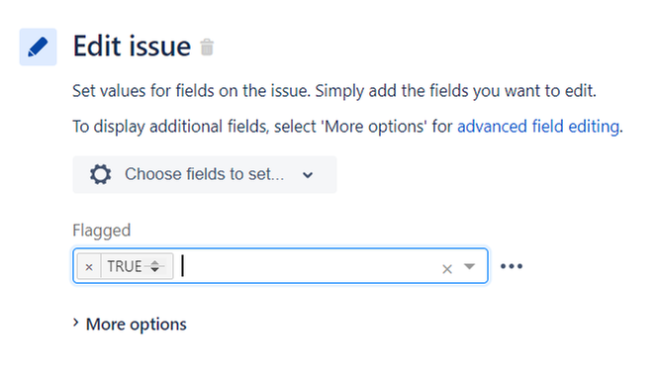
Task: Open the three-dot menu beside Flagged
Action: click(512, 266)
